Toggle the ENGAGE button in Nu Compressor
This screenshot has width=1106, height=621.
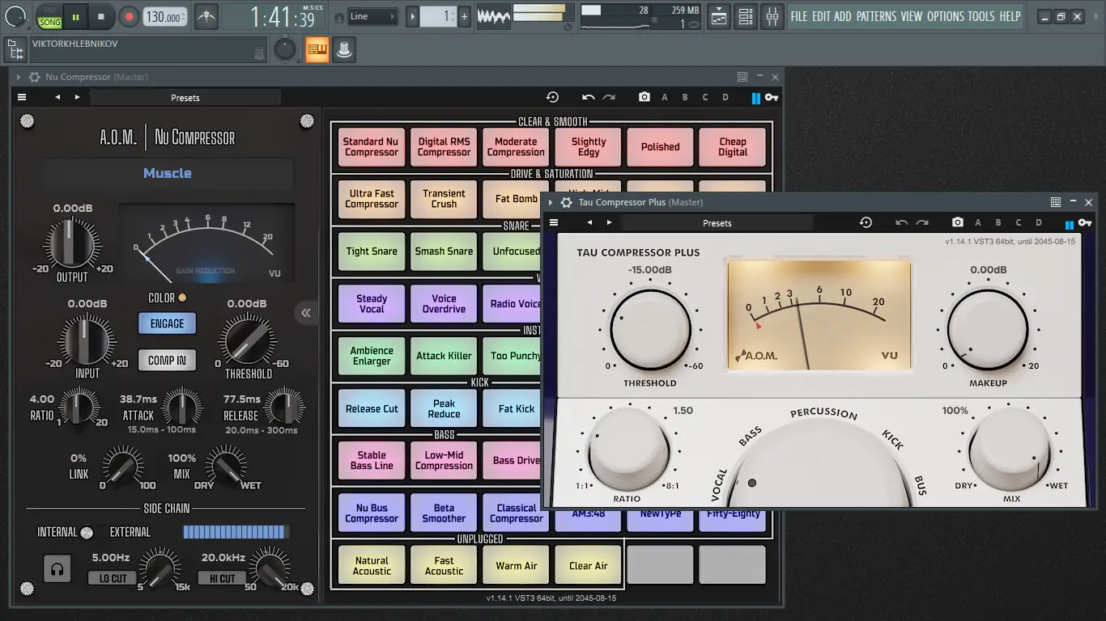click(167, 323)
